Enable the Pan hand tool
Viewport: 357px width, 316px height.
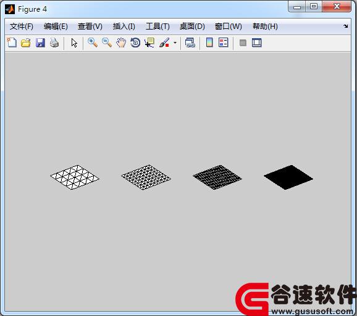pos(121,43)
